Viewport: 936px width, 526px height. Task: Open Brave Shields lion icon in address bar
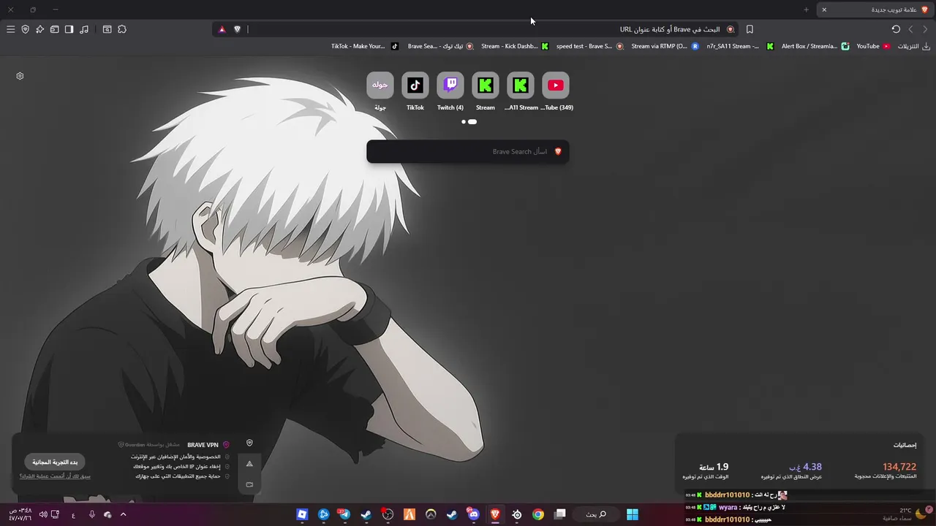click(237, 29)
